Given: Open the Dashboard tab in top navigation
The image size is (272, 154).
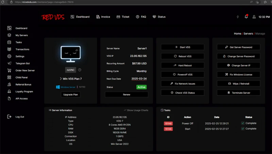Looking at the screenshot, I should [x=80, y=17].
